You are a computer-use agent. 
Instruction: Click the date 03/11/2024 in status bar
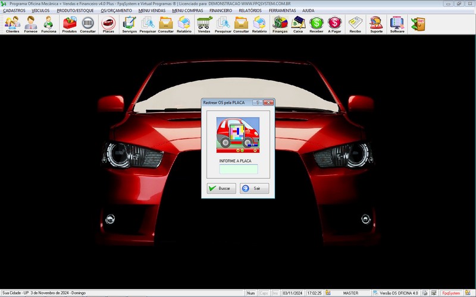point(293,293)
